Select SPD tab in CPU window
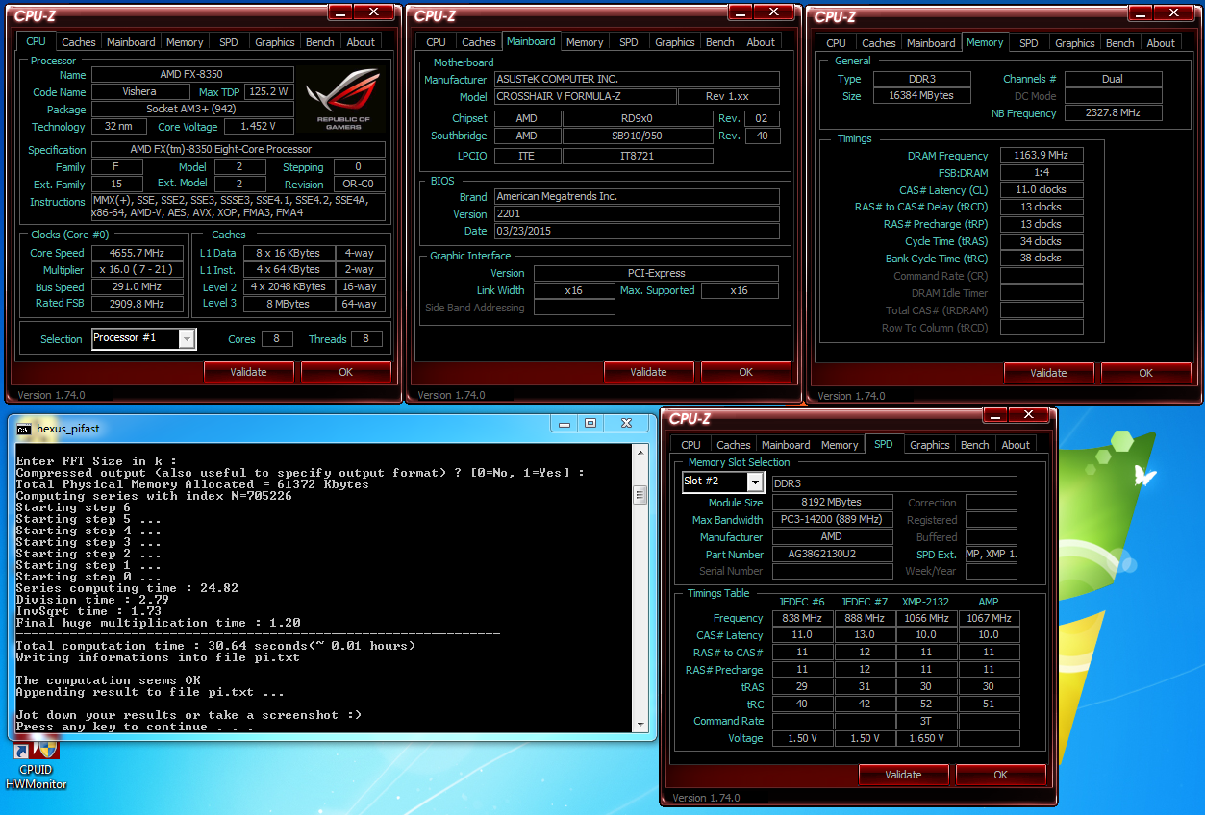This screenshot has height=815, width=1205. 229,42
